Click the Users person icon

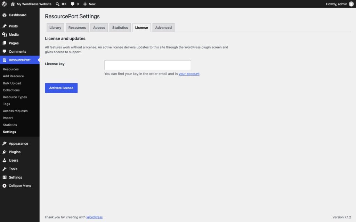coord(4,160)
